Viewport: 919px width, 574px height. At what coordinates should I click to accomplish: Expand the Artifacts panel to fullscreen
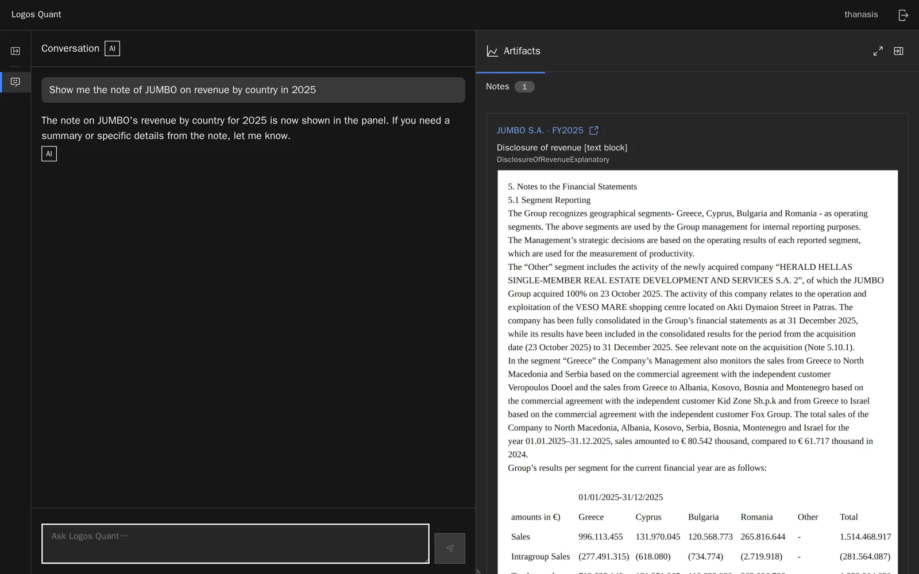coord(878,51)
